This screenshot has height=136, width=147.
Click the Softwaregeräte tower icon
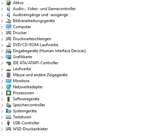coord(8,99)
